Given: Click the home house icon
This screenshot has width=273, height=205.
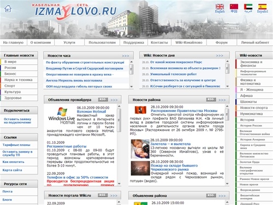Looking at the screenshot, I should tap(8, 8).
